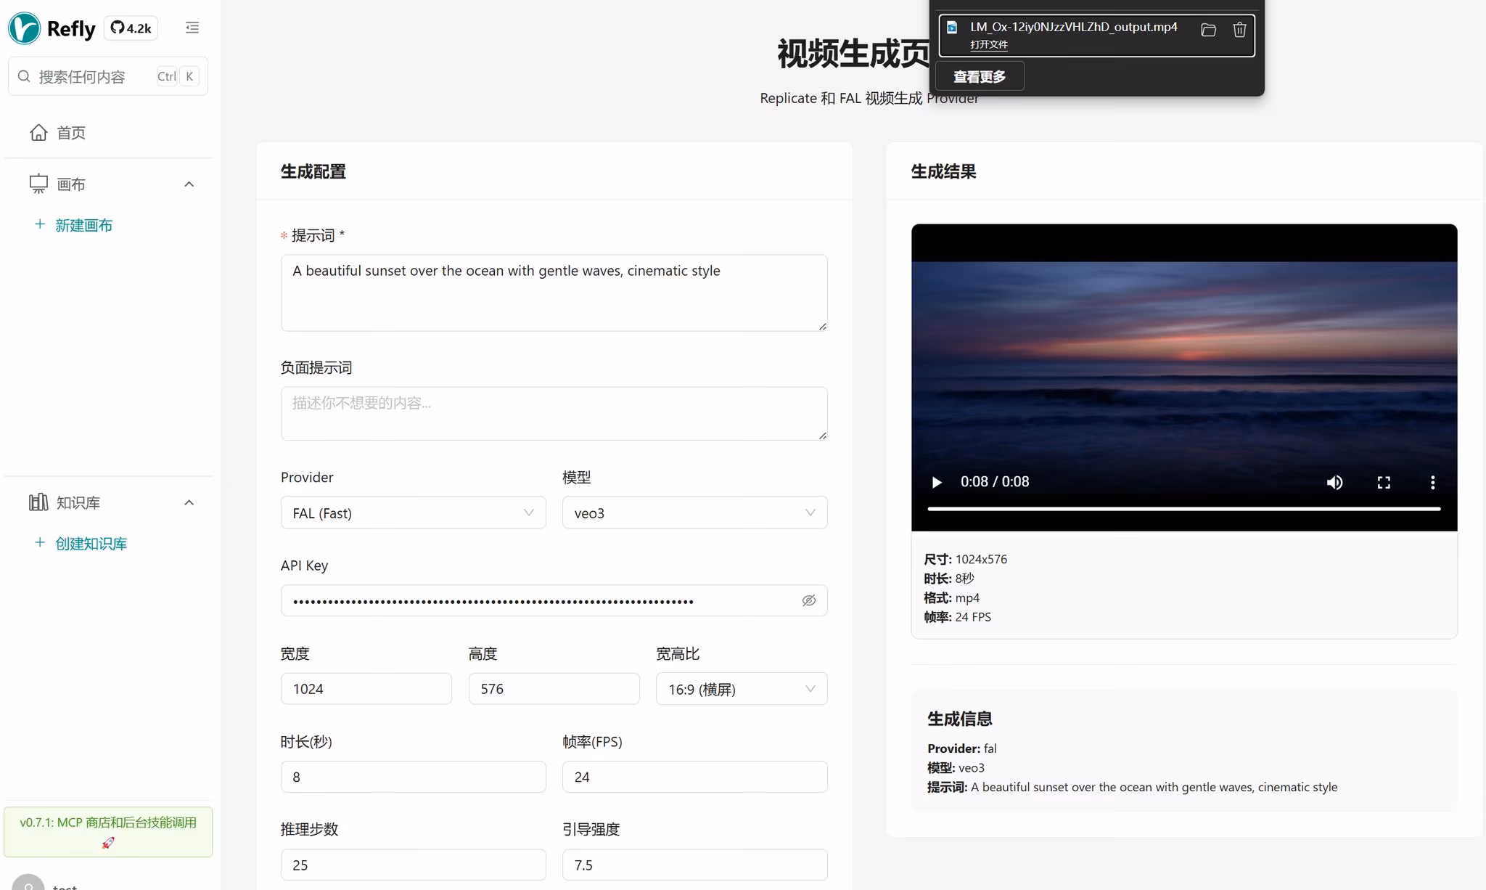Click the 宽度 field with 1024
The height and width of the screenshot is (890, 1486).
click(366, 689)
